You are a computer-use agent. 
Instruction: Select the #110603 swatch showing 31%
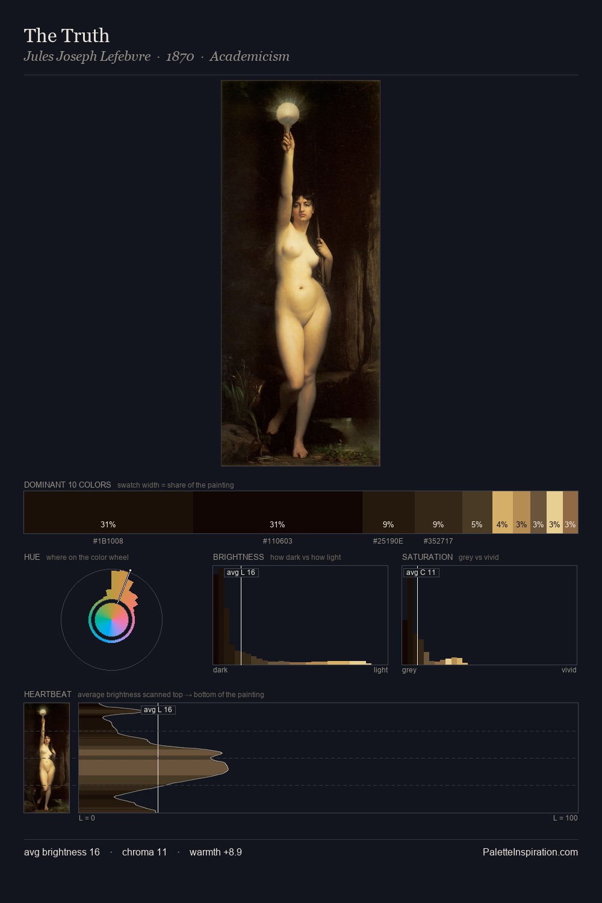click(278, 512)
